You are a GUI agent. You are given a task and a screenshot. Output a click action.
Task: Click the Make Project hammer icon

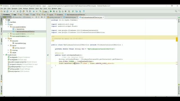pyautogui.click(x=40, y=11)
